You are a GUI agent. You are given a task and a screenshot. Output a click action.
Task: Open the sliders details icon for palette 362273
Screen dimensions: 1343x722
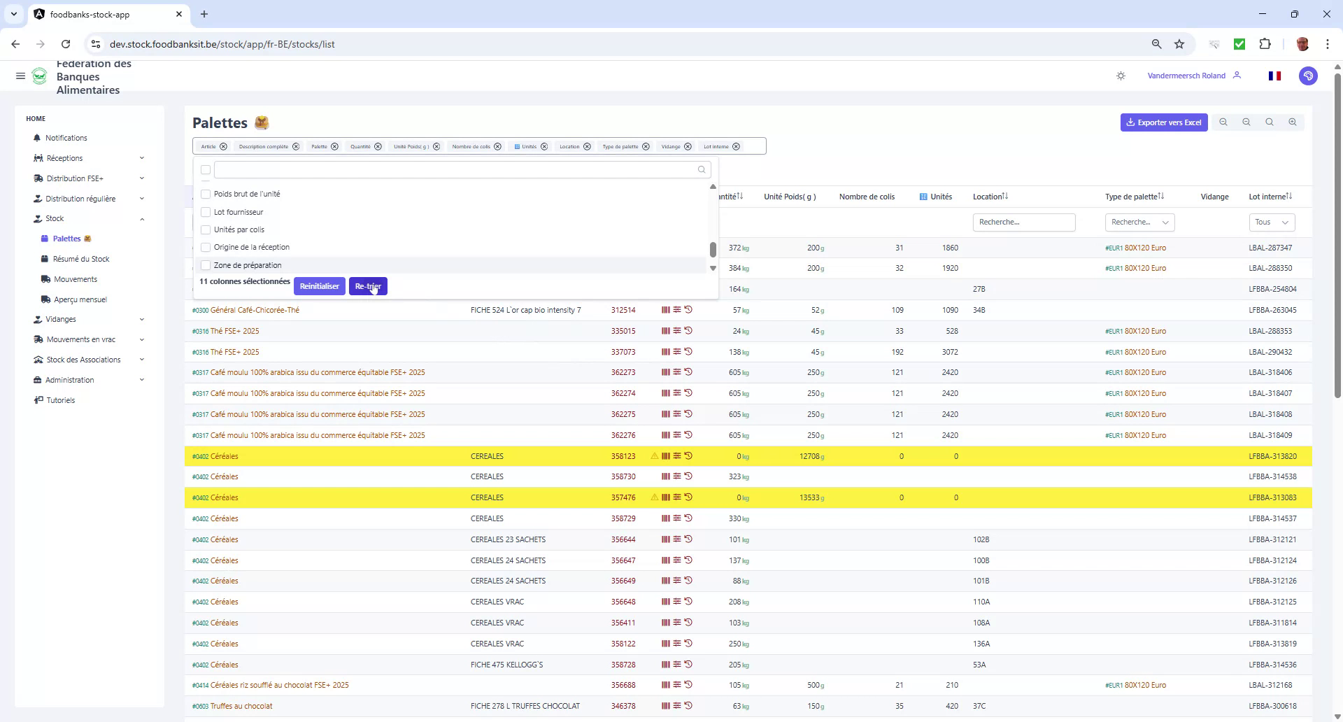click(x=676, y=371)
